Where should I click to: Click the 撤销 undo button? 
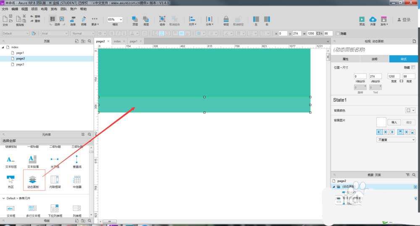(x=35, y=17)
